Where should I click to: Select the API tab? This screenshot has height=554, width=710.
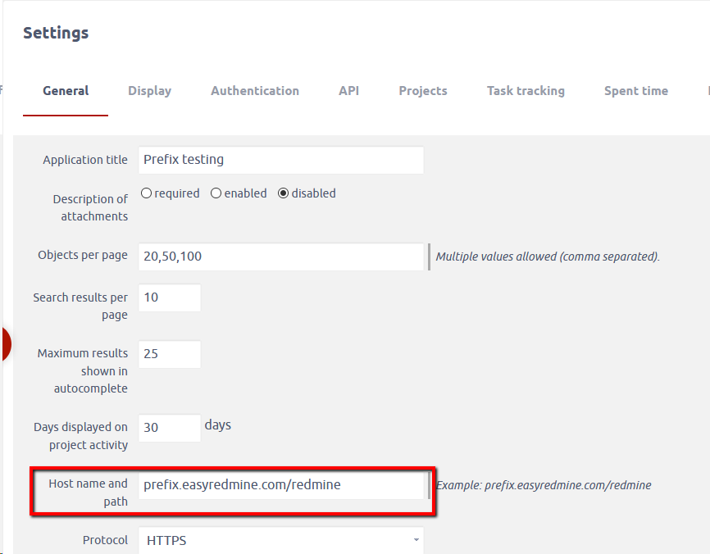(x=348, y=91)
